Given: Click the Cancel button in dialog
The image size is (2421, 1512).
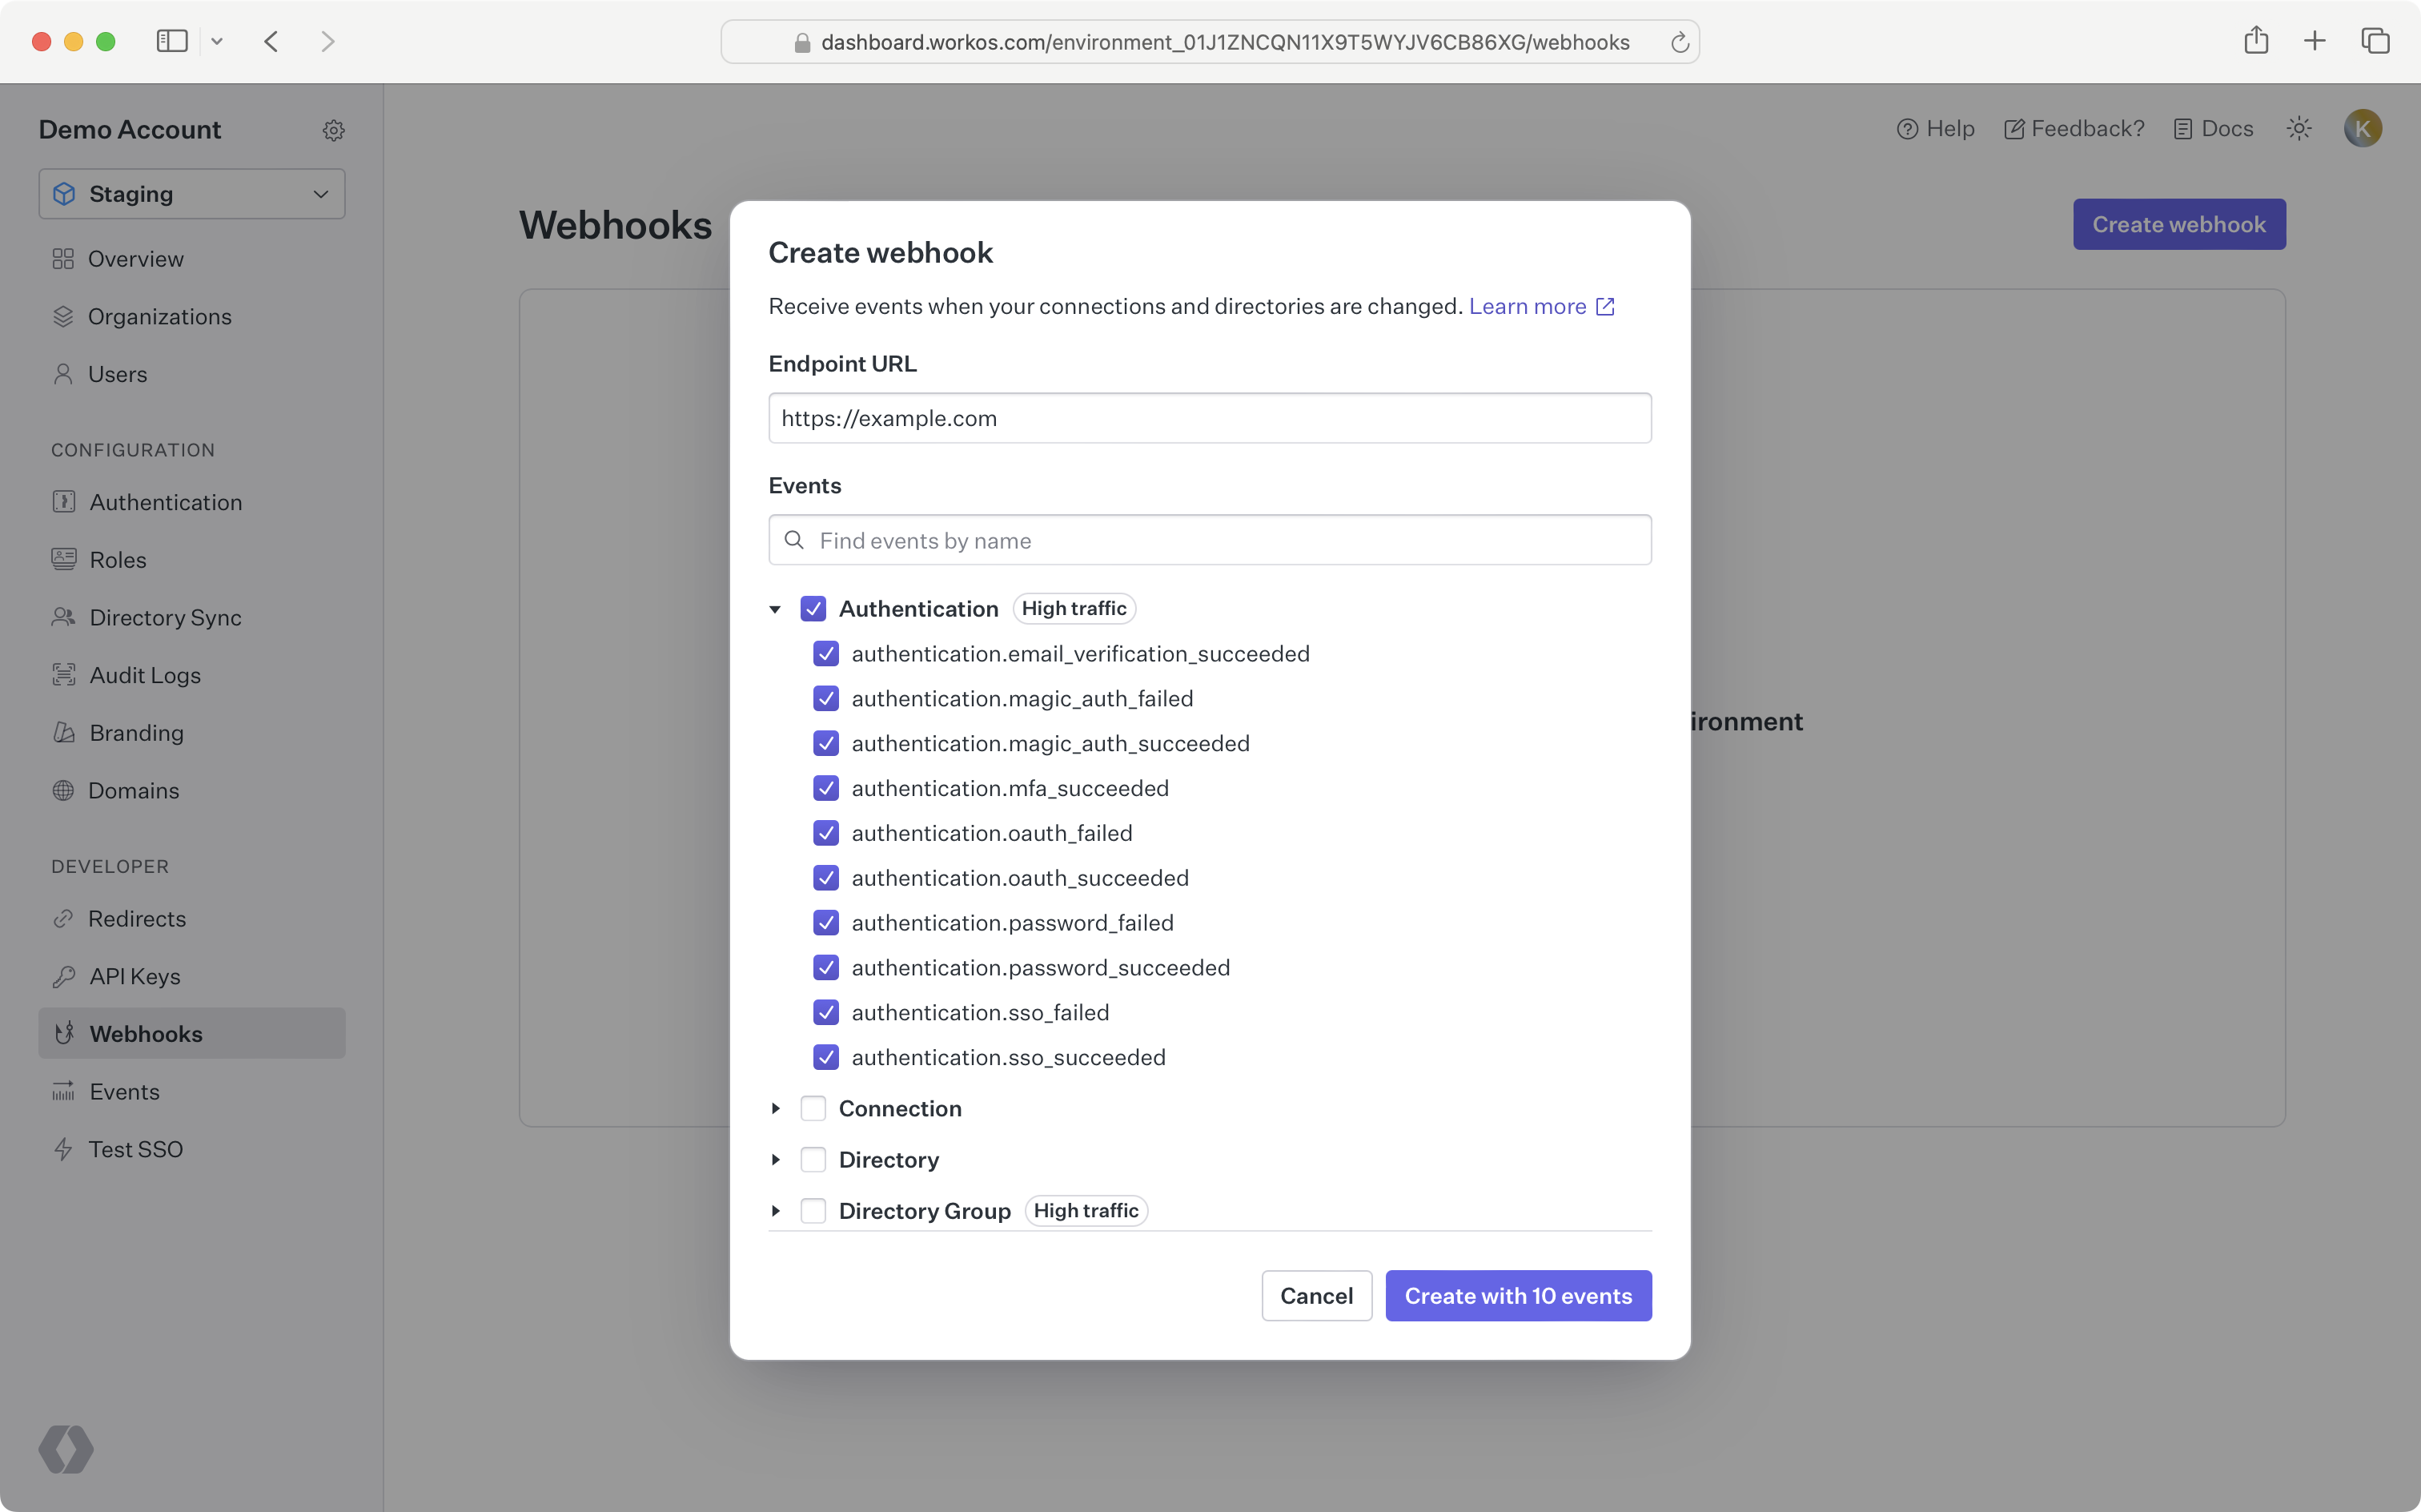Looking at the screenshot, I should point(1315,1296).
